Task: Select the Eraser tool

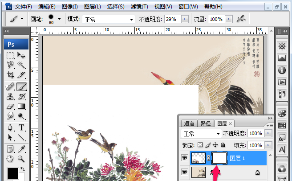Action: 10,107
